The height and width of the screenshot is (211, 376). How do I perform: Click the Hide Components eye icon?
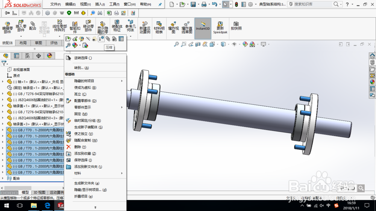pyautogui.click(x=88, y=39)
